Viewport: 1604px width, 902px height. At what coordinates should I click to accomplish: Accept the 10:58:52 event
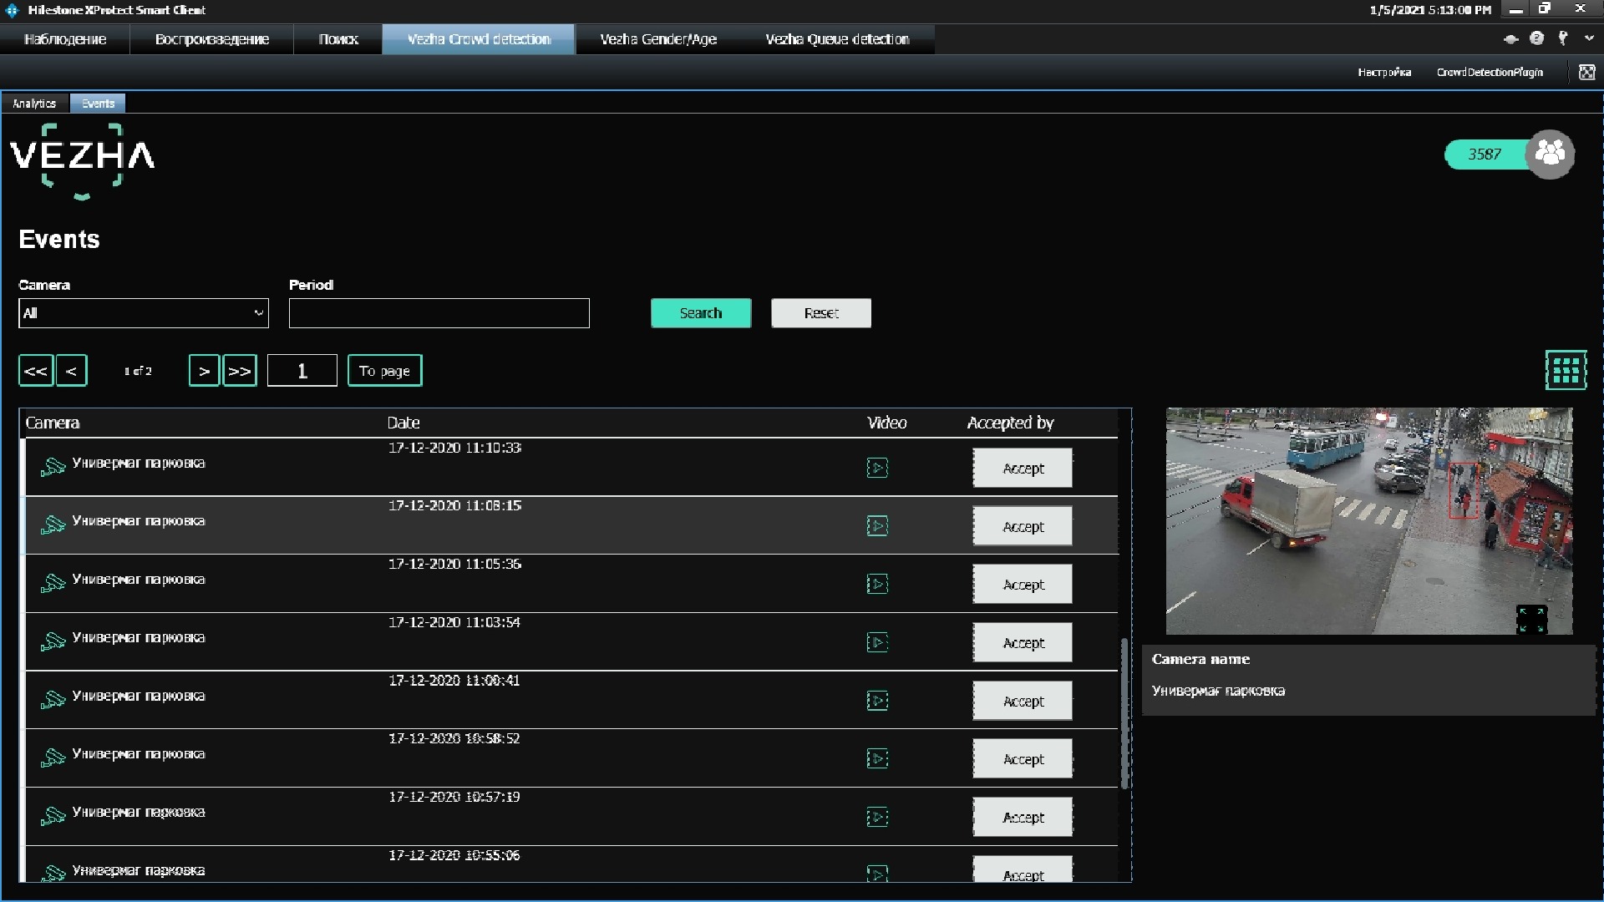(x=1023, y=759)
